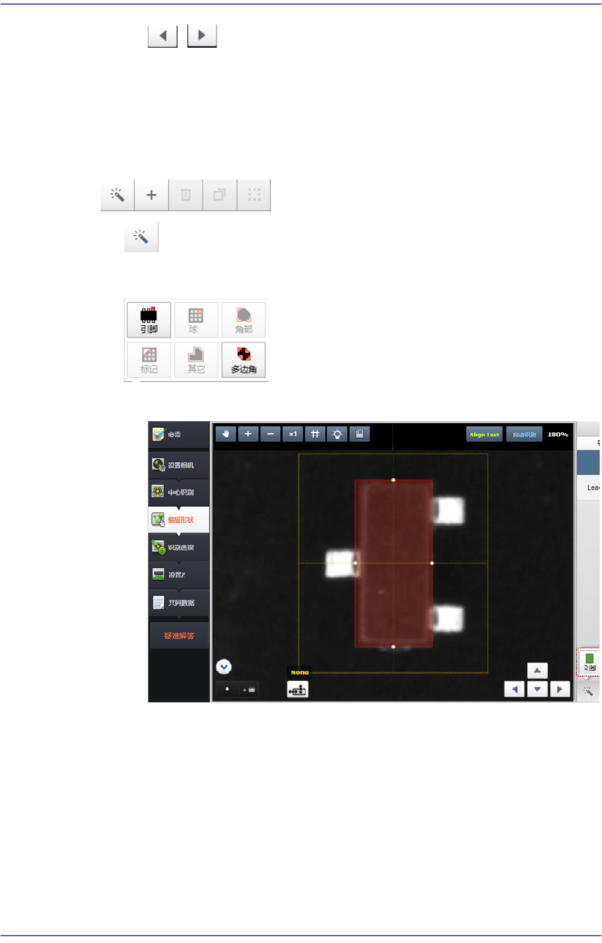
Task: Click the zoom out minus in the viewer toolbar
Action: pos(270,434)
